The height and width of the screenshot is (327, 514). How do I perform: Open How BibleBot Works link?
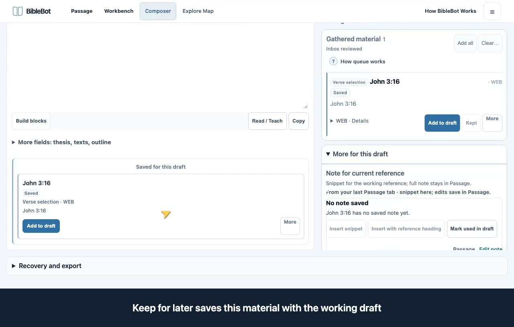[x=451, y=11]
